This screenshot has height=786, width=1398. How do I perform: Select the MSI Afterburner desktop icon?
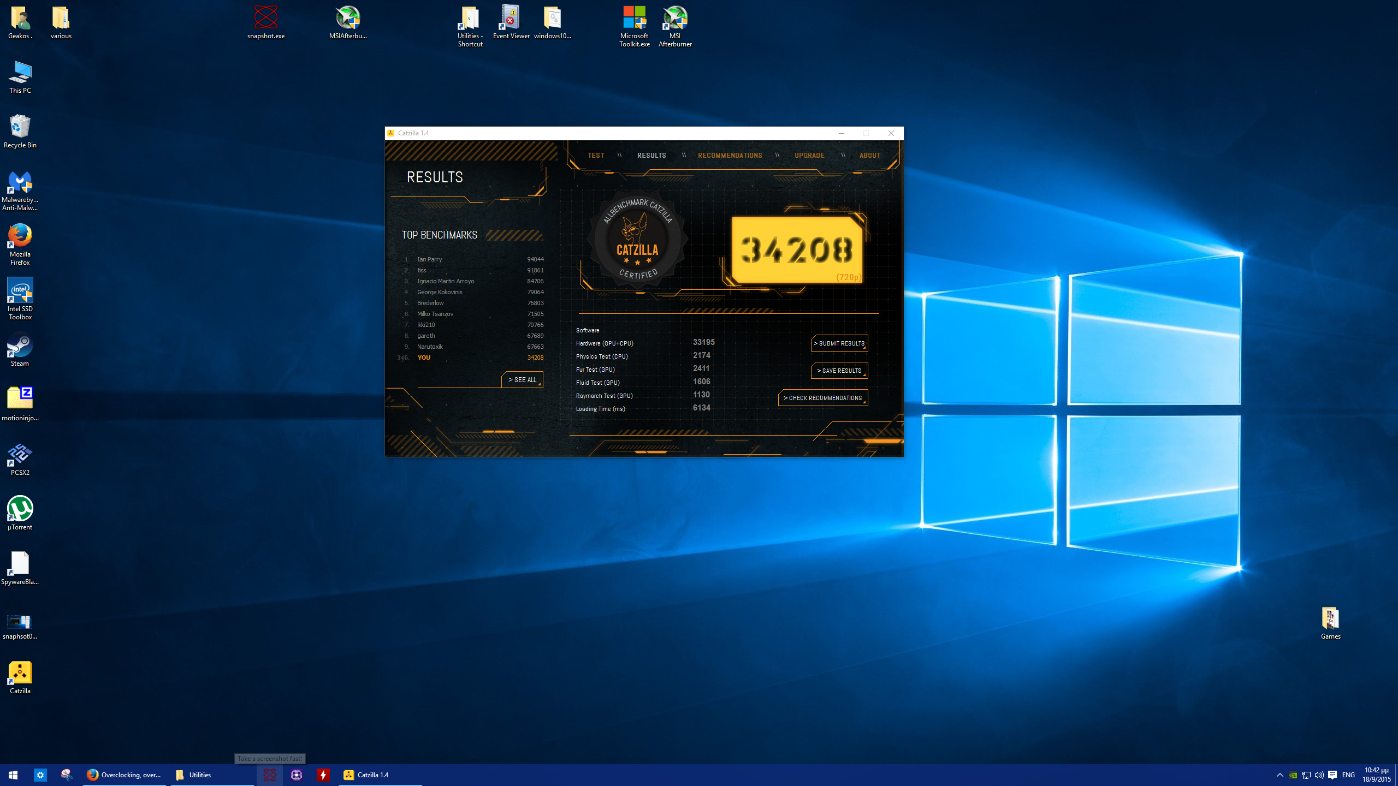tap(675, 26)
